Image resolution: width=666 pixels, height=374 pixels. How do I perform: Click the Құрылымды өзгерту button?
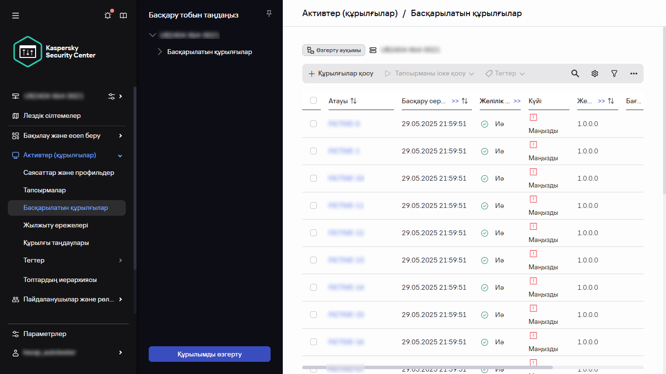(209, 354)
